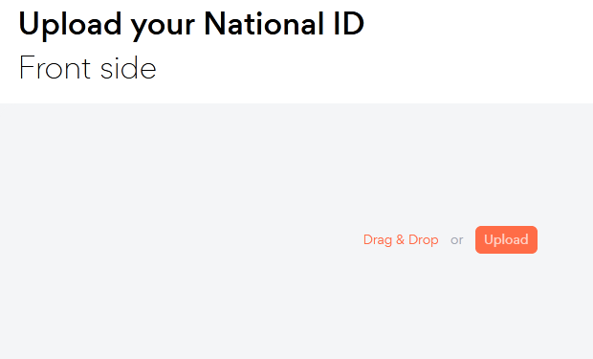This screenshot has width=593, height=359.
Task: Click the letter "D" in heading's "ID"
Action: tap(353, 24)
